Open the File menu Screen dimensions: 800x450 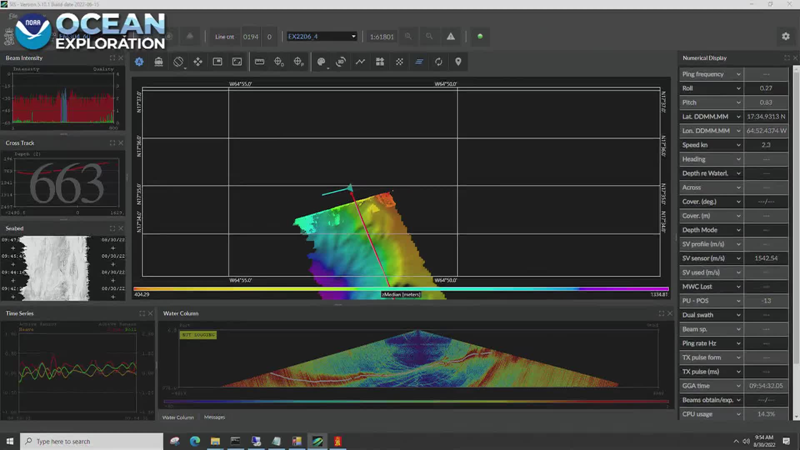[x=13, y=16]
